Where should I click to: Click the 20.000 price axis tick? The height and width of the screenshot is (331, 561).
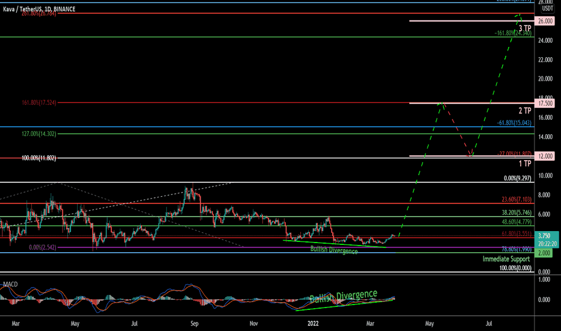pyautogui.click(x=545, y=79)
